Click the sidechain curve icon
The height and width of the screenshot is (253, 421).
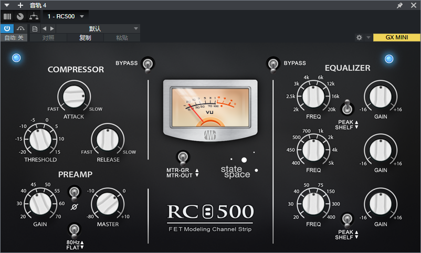(20, 28)
